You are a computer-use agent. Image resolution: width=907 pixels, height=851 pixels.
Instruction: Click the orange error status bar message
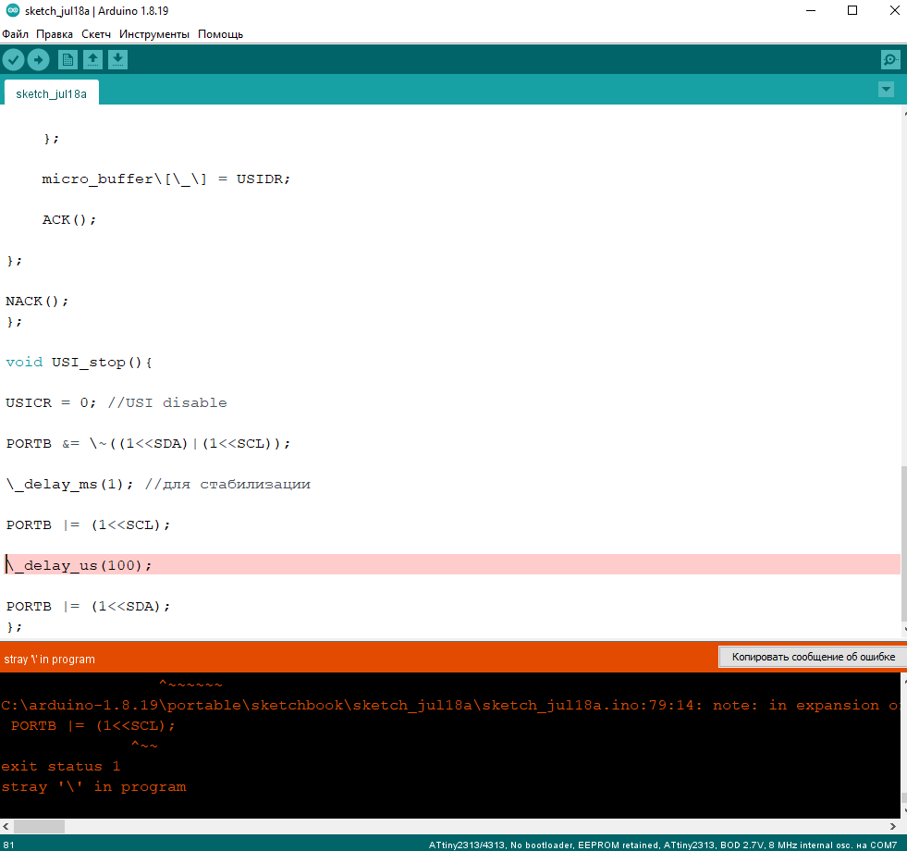pos(49,660)
